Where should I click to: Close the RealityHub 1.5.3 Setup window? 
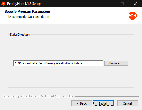[x=135, y=4]
